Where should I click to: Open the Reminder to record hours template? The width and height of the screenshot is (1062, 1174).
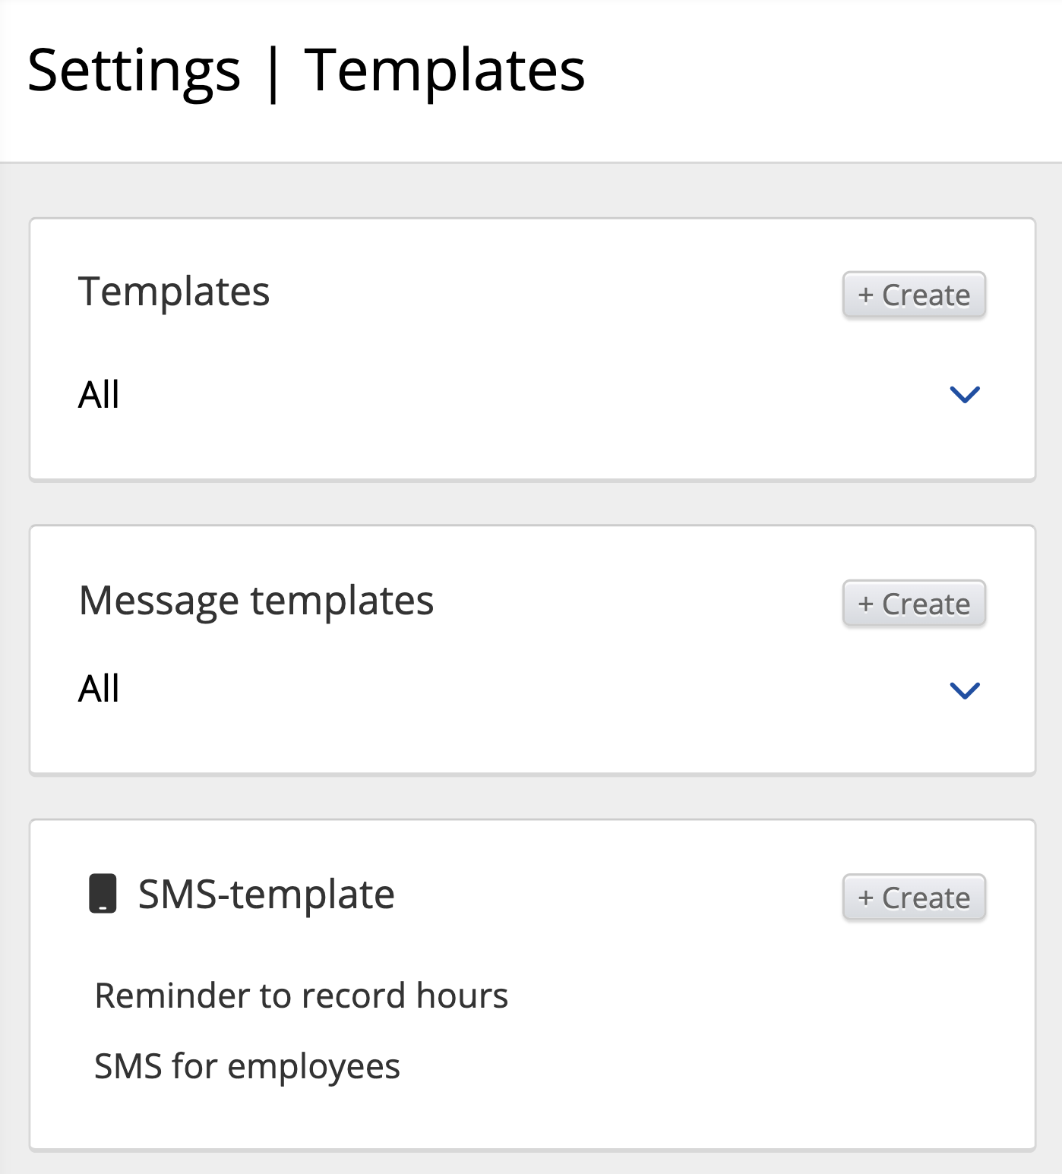pyautogui.click(x=301, y=996)
